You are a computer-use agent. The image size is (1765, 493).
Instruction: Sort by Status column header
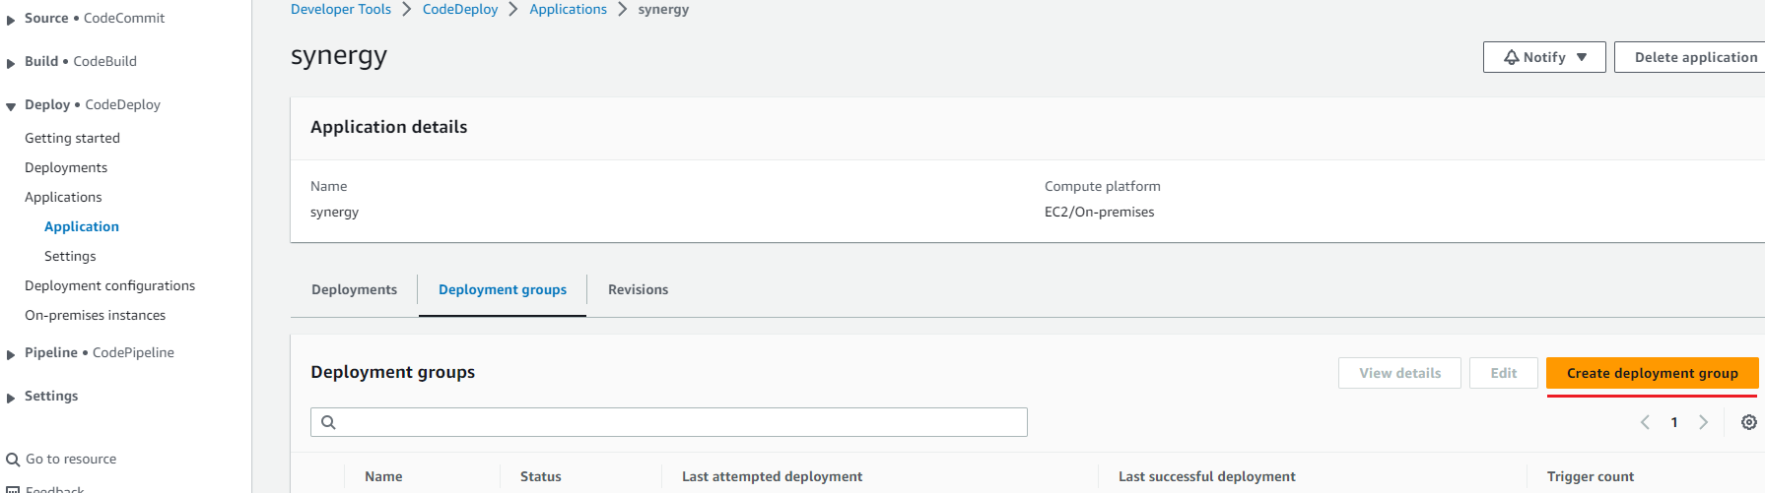[x=541, y=477]
